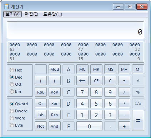Click the Xor bitwise button

[55, 103]
